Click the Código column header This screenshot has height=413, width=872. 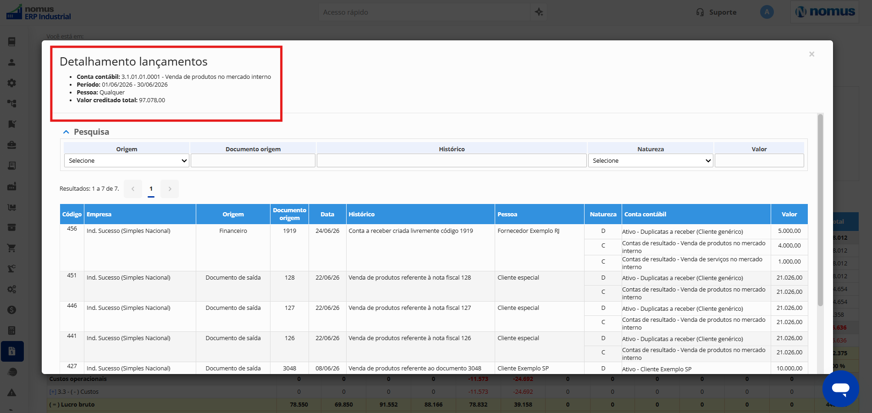tap(72, 214)
